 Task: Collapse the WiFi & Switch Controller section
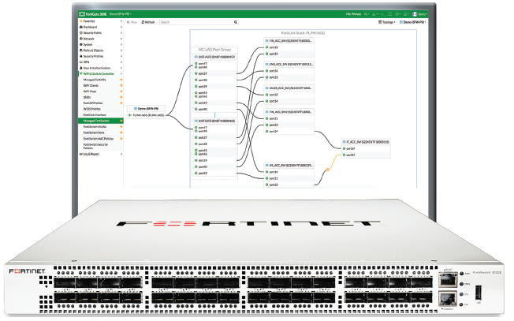coord(121,74)
